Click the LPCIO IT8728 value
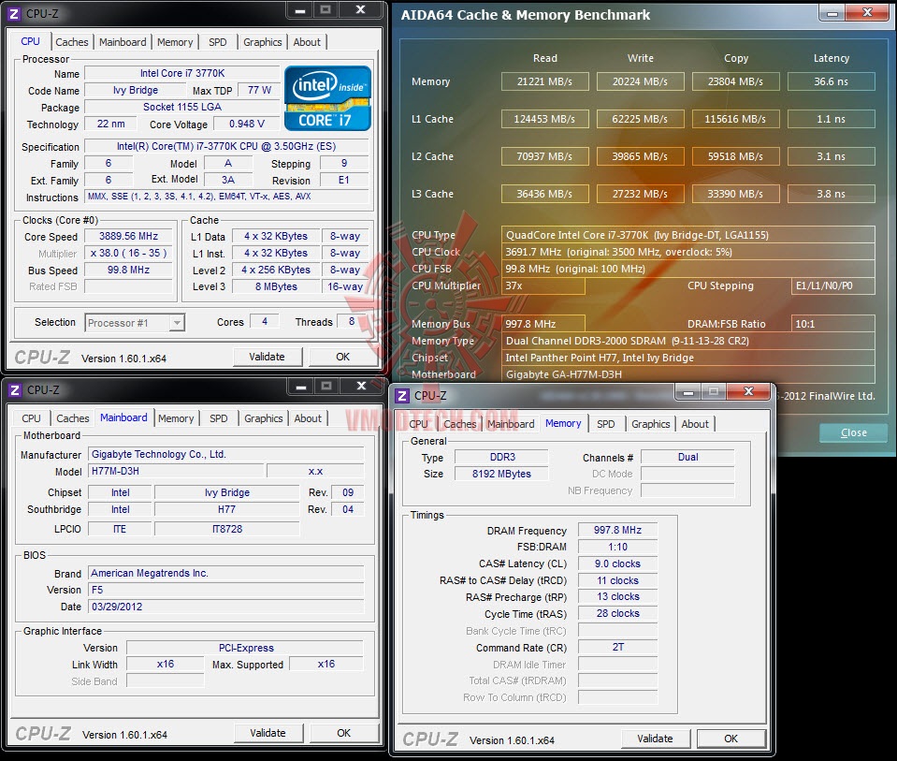 [226, 529]
